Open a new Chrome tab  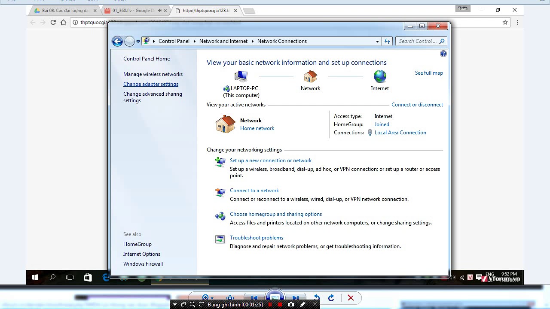(x=249, y=11)
